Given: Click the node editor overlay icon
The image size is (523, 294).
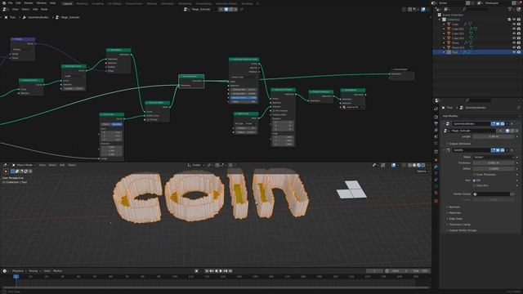Looking at the screenshot, I should pyautogui.click(x=423, y=9).
